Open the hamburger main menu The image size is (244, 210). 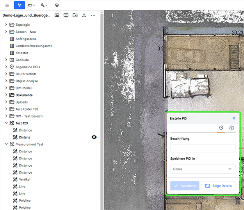7,5
